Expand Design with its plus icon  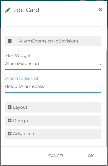click(x=9, y=121)
